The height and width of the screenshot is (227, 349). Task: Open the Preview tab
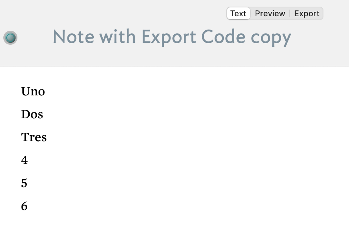(x=270, y=14)
